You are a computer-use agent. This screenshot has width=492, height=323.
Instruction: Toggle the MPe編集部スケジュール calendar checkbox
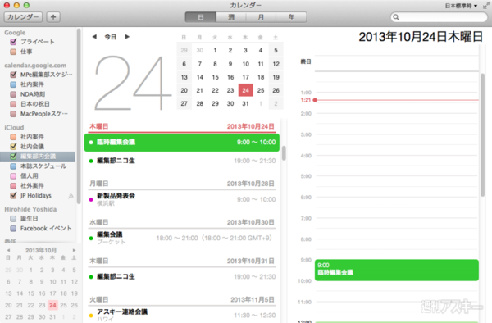[13, 75]
